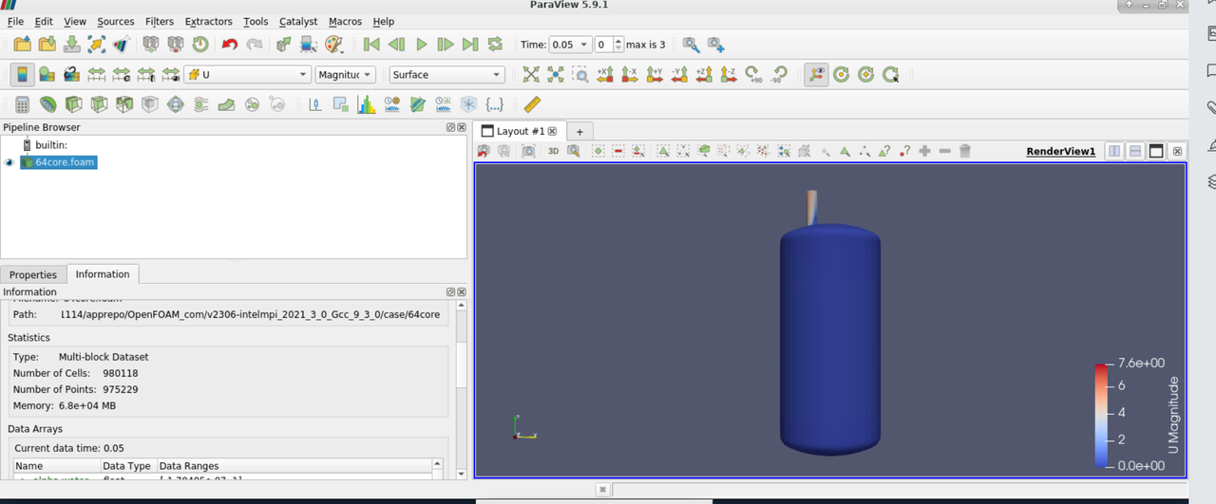
Task: Click the Undo red arrow icon
Action: [x=229, y=44]
